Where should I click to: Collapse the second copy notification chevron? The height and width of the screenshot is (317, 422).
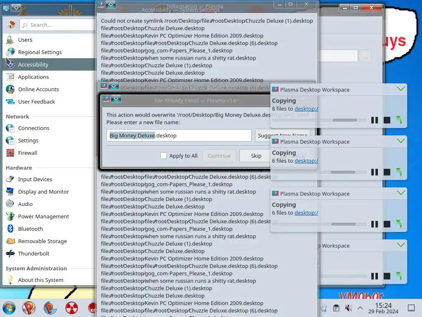click(401, 141)
